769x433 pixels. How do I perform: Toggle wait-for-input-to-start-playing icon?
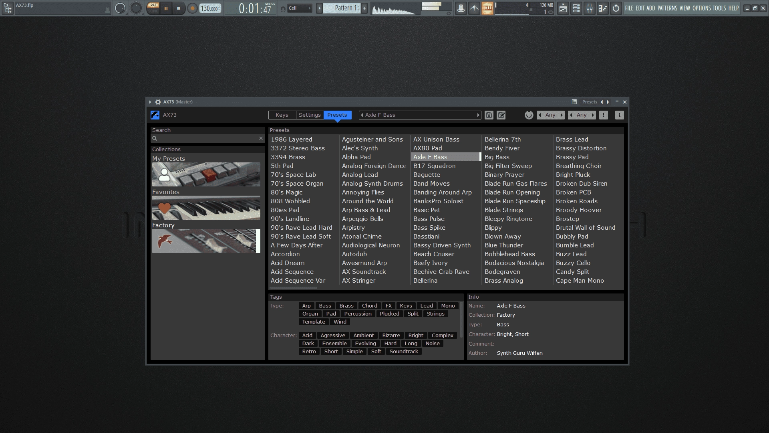point(474,8)
